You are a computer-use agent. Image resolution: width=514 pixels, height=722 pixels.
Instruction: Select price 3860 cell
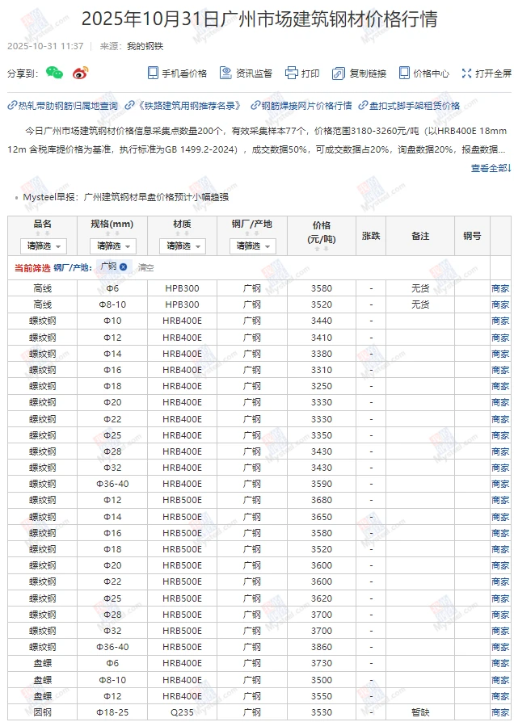[322, 647]
